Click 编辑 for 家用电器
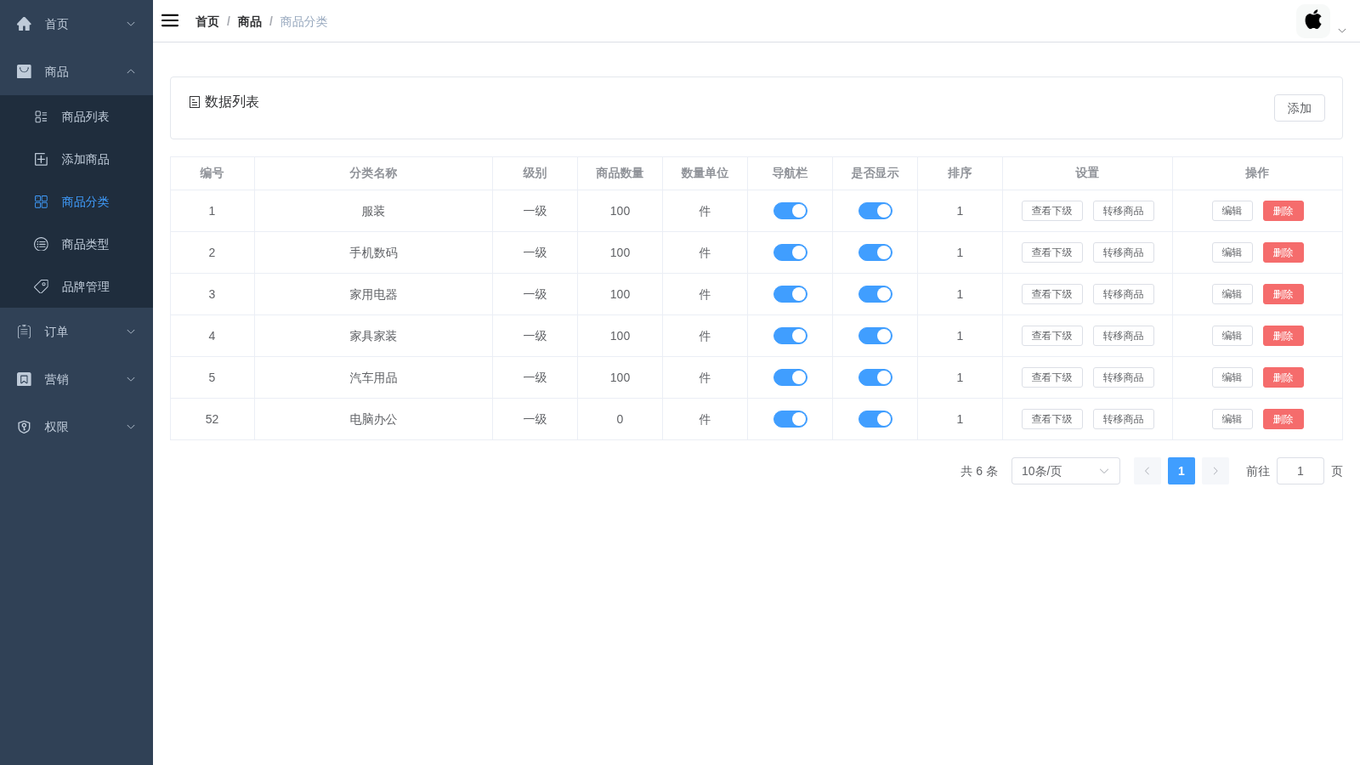 pyautogui.click(x=1232, y=294)
